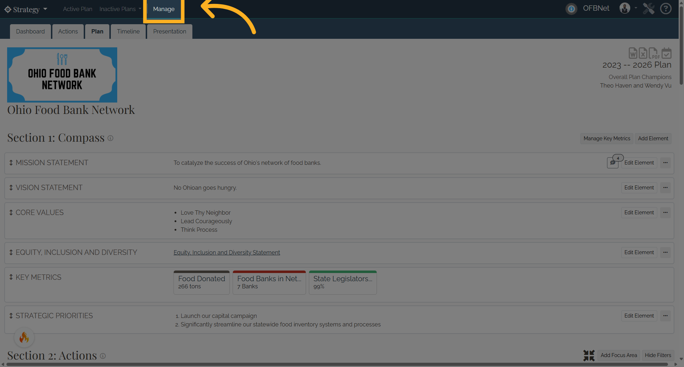
Task: Export the plan to Word document
Action: [x=633, y=53]
